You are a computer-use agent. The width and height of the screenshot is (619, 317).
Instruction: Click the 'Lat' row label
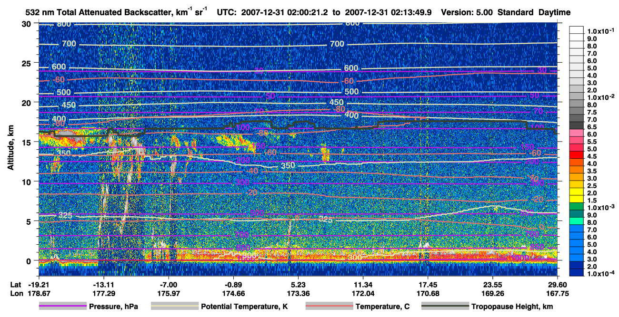15,284
